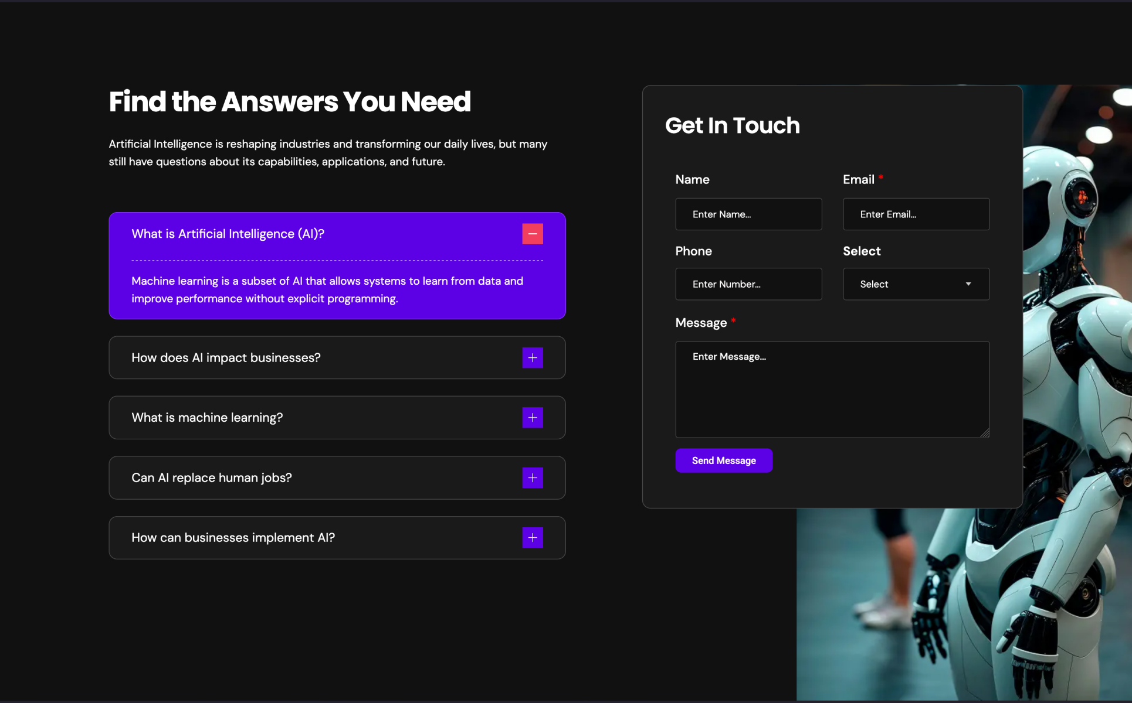This screenshot has height=703, width=1132.
Task: Click the Name field label
Action: point(692,179)
